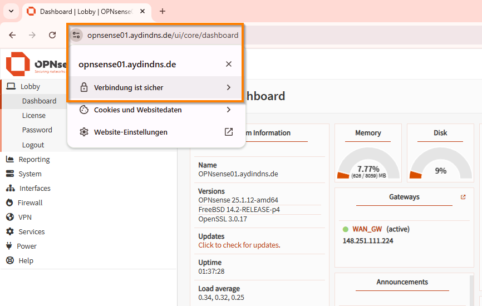
Task: Reload the page with the refresh icon
Action: click(x=52, y=35)
